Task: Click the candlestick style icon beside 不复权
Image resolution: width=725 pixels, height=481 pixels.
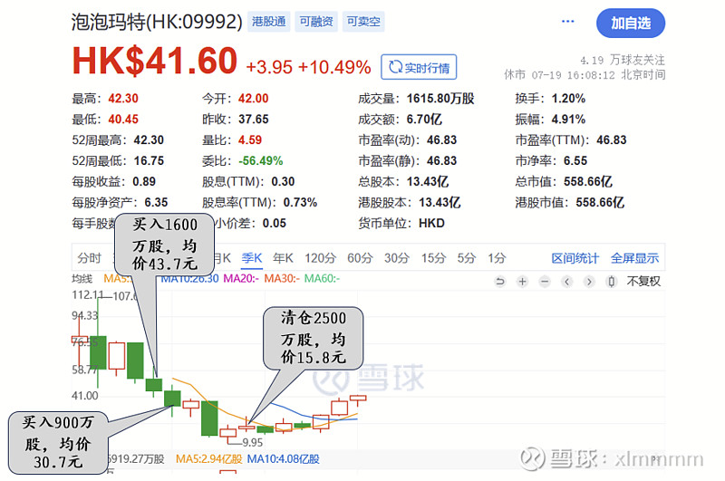Action: tap(611, 281)
